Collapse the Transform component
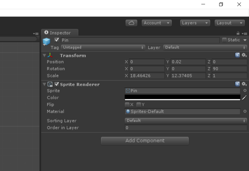The image size is (249, 171). tap(45, 55)
